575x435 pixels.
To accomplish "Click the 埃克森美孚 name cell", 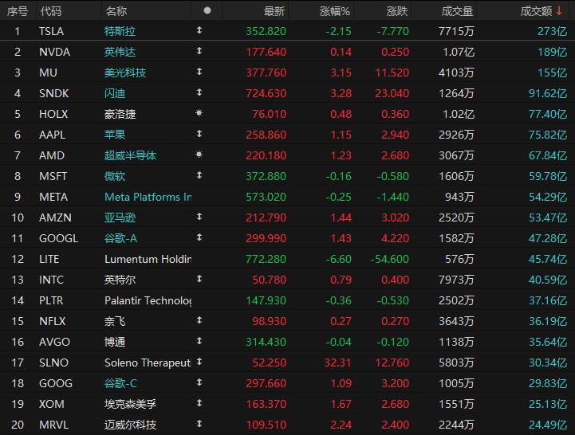I will pos(130,404).
